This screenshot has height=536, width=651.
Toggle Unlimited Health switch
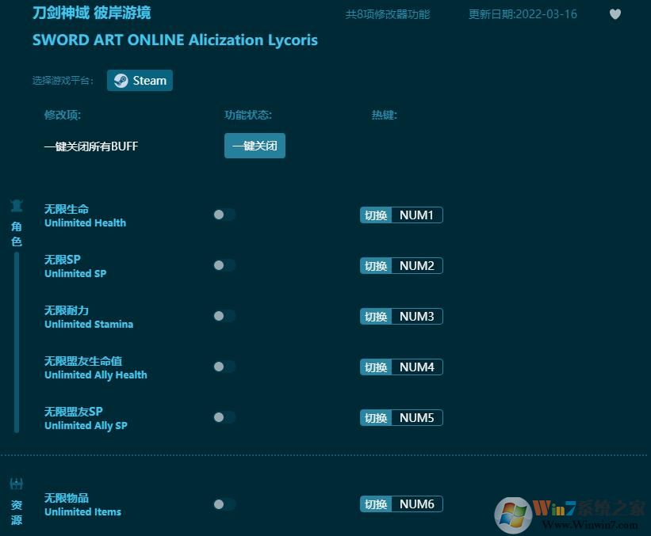click(x=224, y=215)
